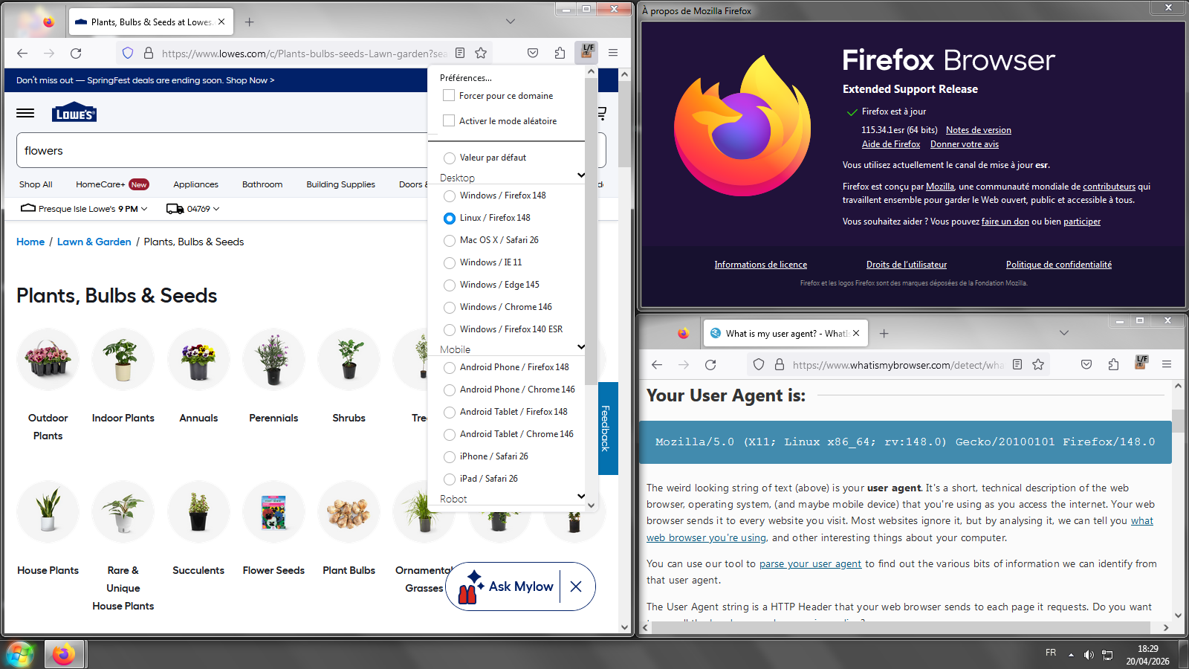Screen dimensions: 1189x669
Task: Click the Feedback side tab
Action: 608,428
